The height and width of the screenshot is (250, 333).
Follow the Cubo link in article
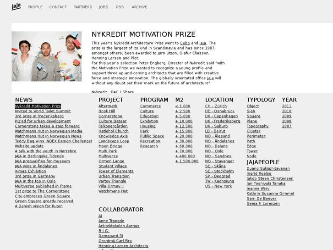point(185,43)
